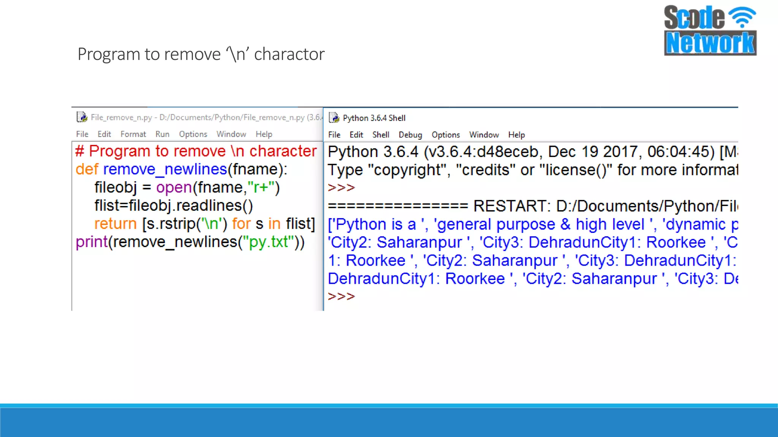Screen dimensions: 778x437
Task: Click the 'flist=fileobj.readlines()' code line
Action: (174, 206)
